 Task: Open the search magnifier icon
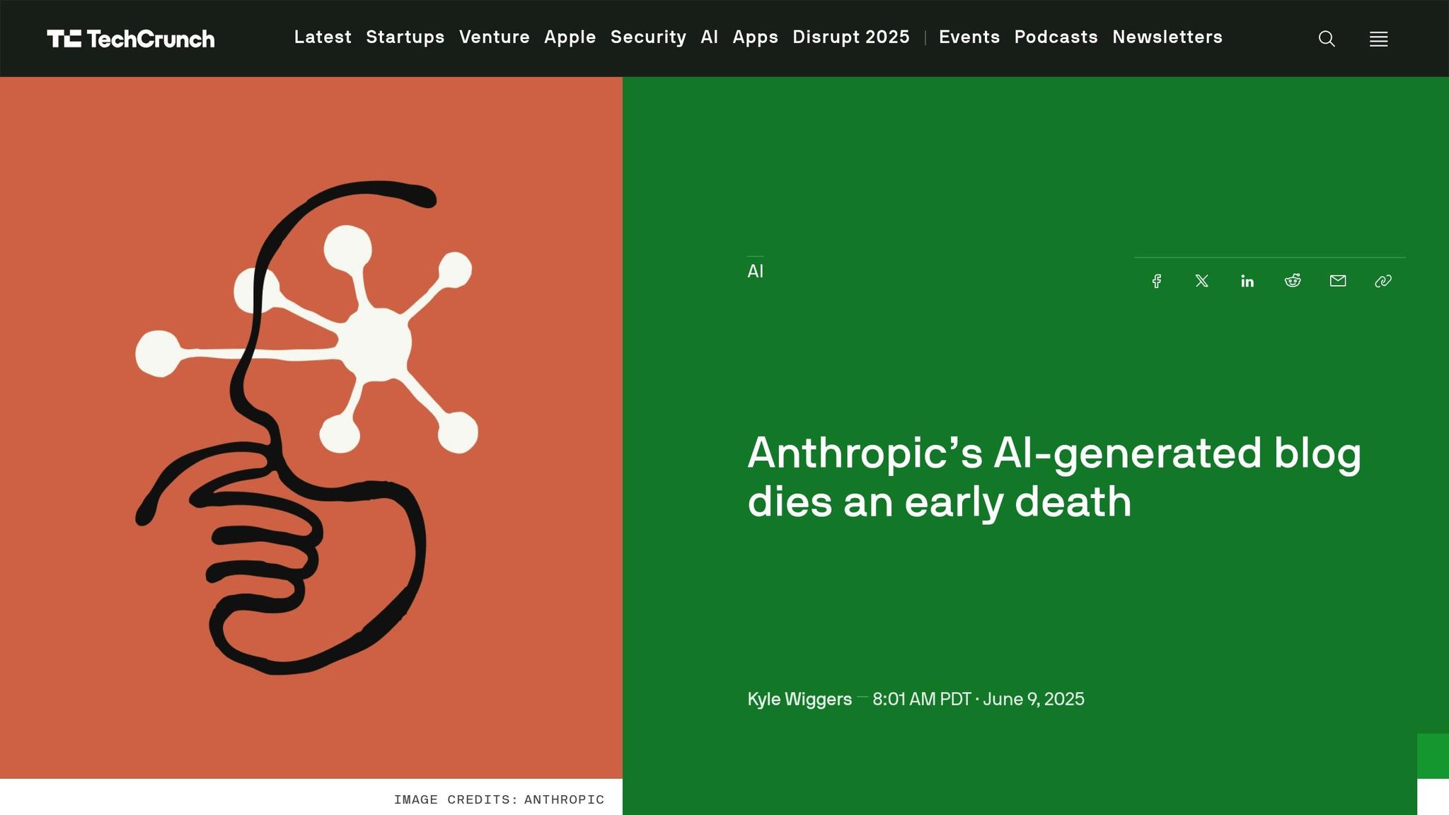1327,39
